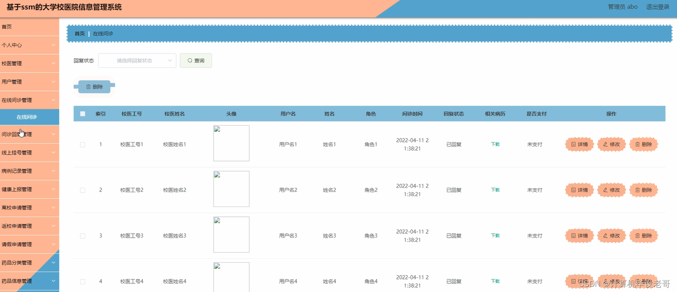
Task: Expand the 返校申请管理 sidebar menu
Action: 29,226
